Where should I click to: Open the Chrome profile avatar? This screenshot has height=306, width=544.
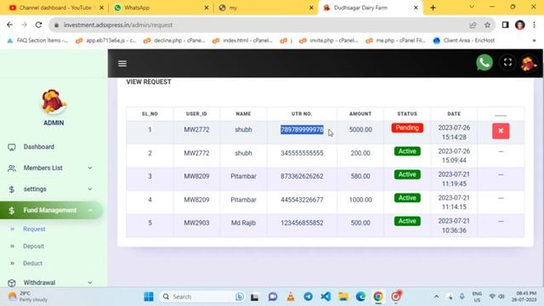click(519, 25)
